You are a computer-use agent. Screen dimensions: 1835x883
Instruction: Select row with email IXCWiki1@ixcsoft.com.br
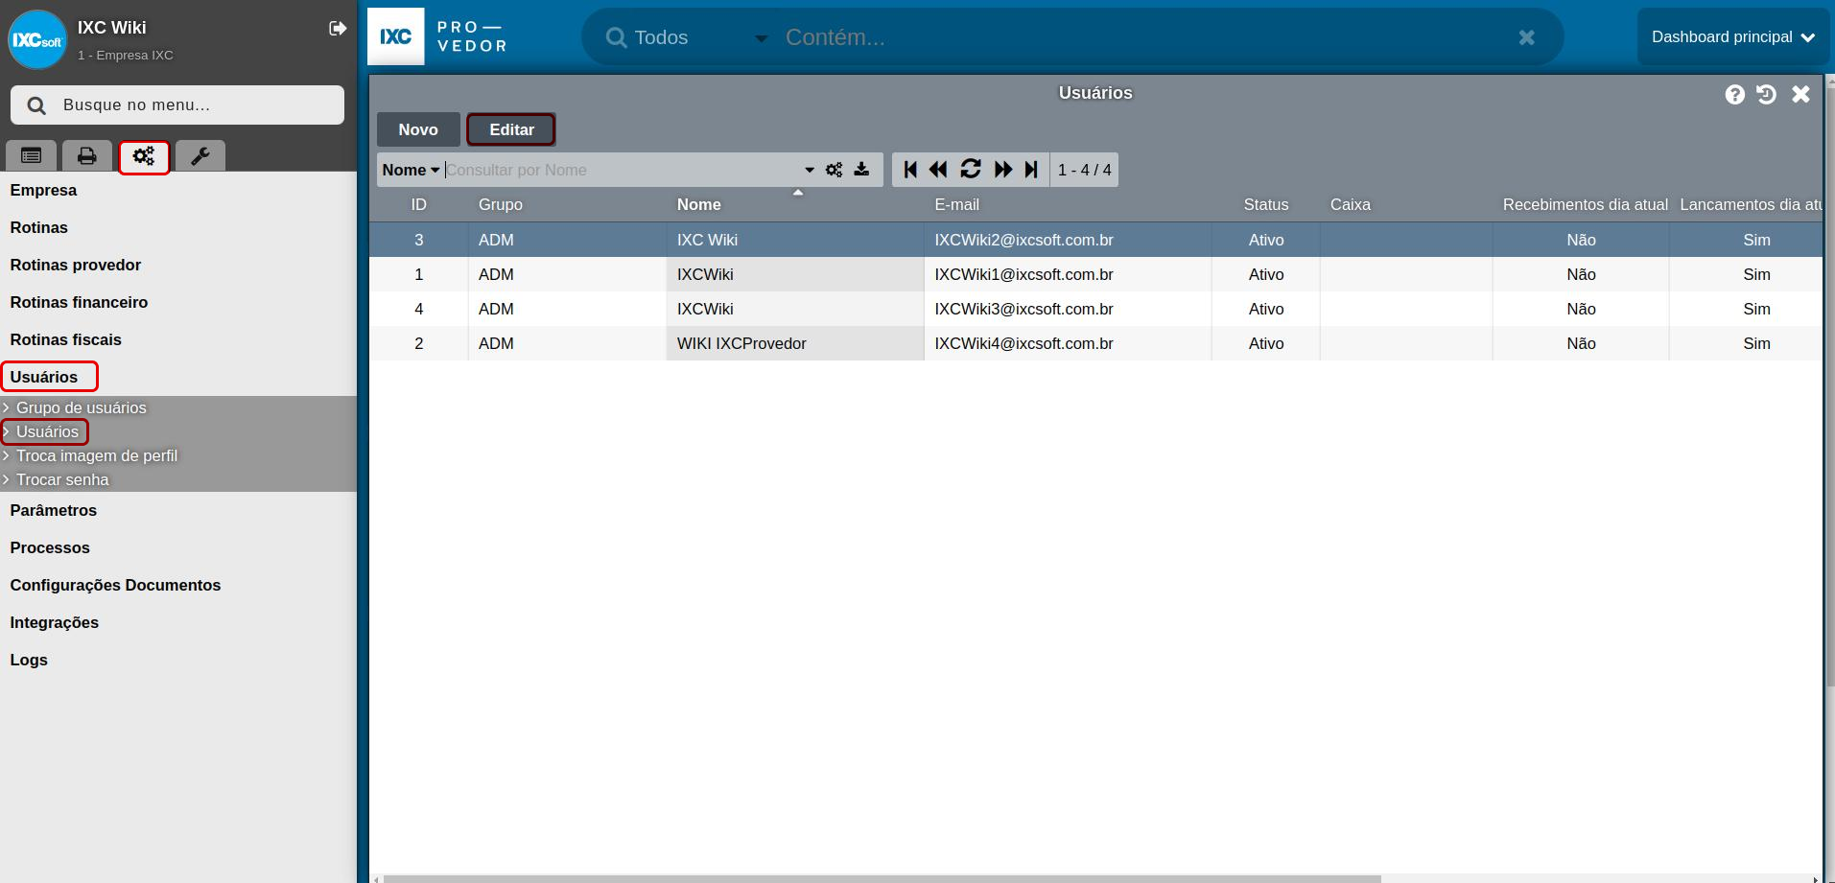point(1095,274)
